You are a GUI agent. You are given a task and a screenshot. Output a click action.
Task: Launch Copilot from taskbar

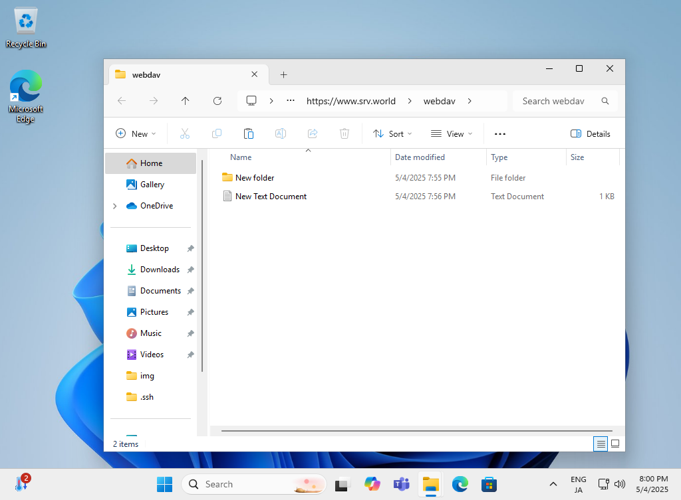(x=372, y=484)
